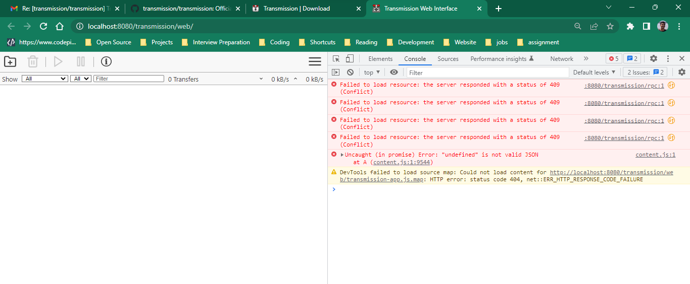Show more DevTools tabs chevron
Viewport: 690px width, 284px height.
(x=586, y=58)
